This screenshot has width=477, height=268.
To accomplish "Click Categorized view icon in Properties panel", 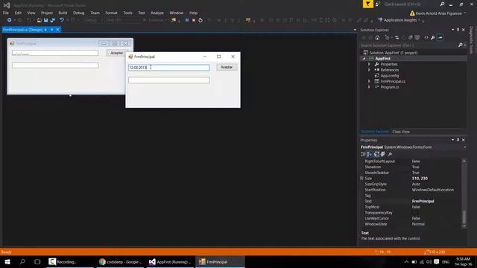I will point(363,154).
